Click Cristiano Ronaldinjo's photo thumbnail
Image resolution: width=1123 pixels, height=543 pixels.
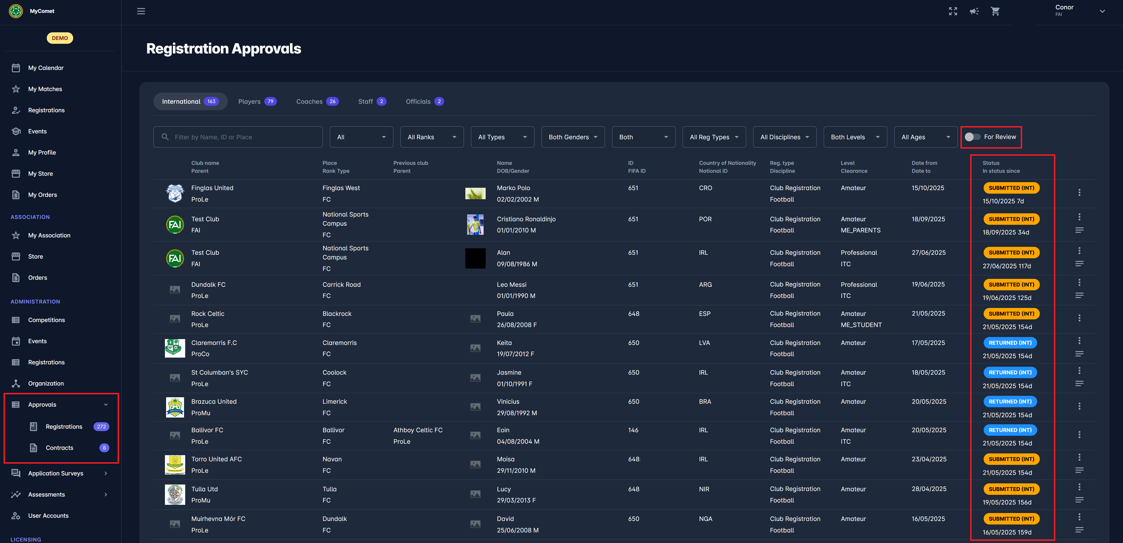click(475, 224)
